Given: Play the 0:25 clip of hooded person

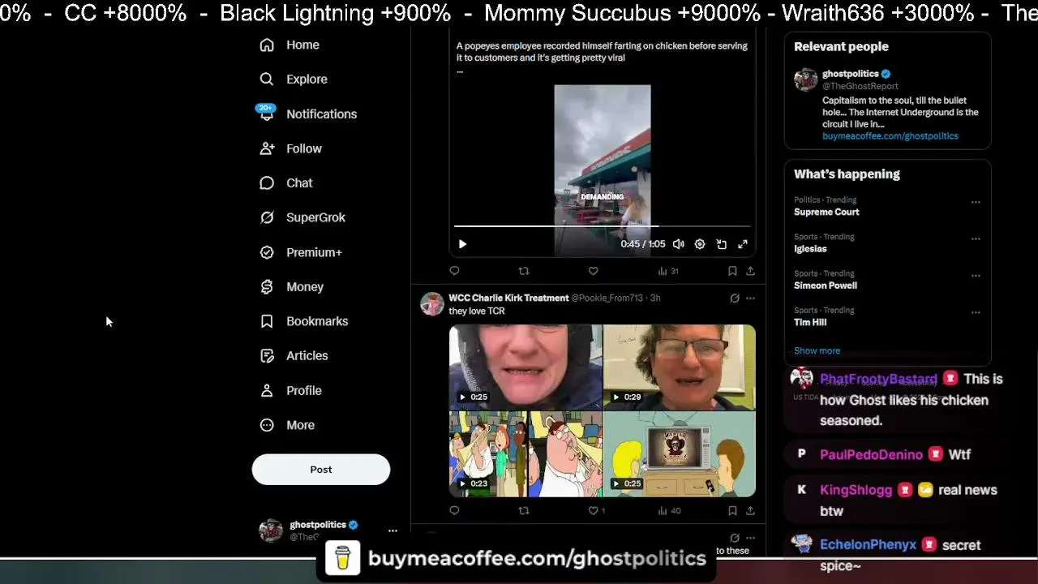Looking at the screenshot, I should click(525, 367).
